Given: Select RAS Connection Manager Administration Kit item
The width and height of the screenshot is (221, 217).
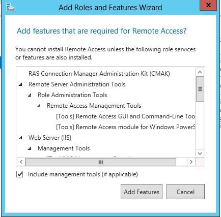Looking at the screenshot, I should (99, 74).
